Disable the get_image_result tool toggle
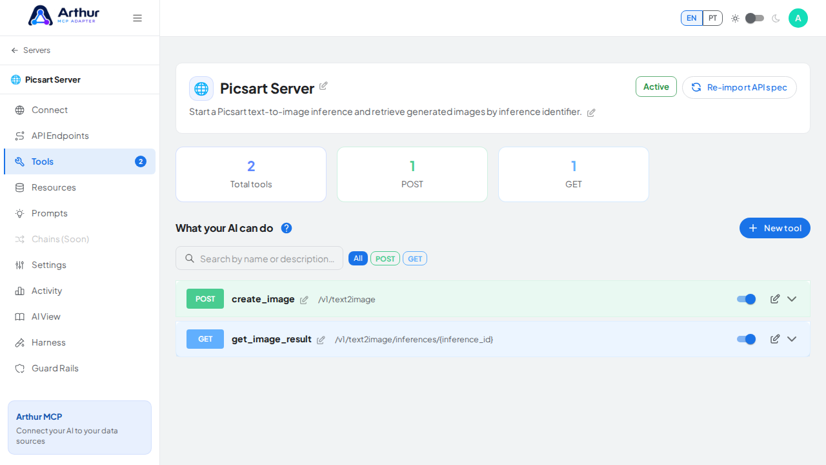The width and height of the screenshot is (826, 465). [747, 339]
